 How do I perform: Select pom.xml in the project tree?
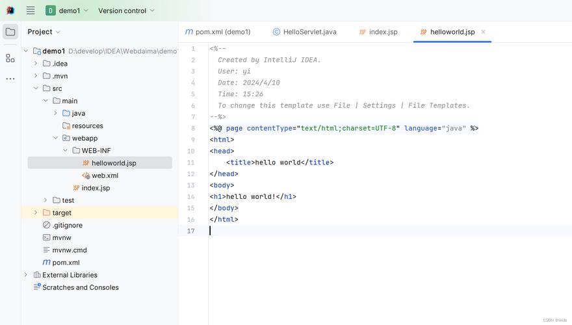click(x=66, y=262)
